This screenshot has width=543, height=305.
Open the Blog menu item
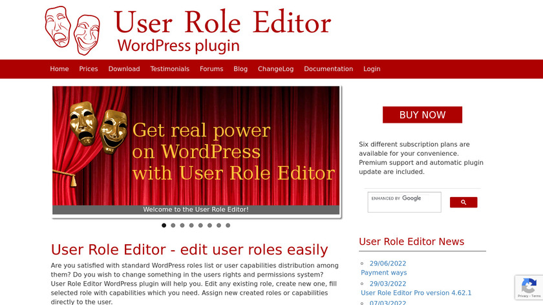pos(240,69)
